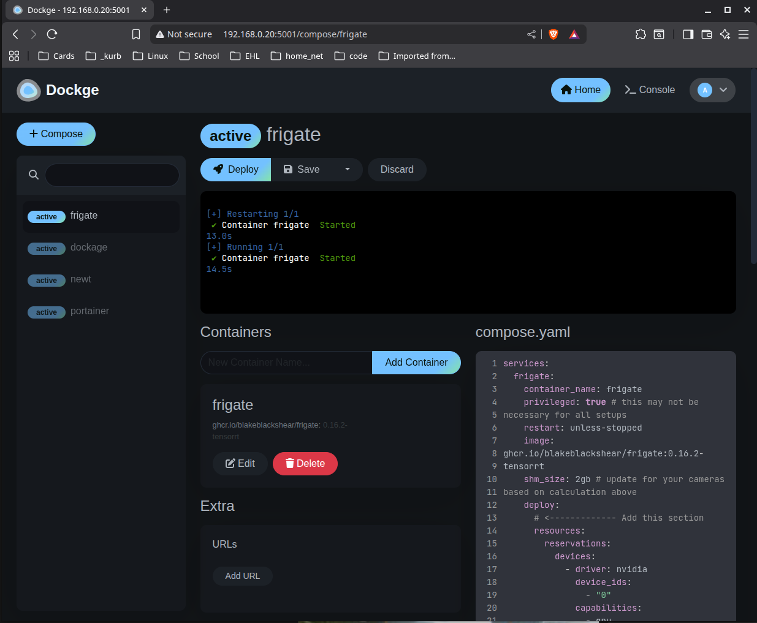Open Brave Shields lion icon
The height and width of the screenshot is (623, 757).
[x=553, y=34]
